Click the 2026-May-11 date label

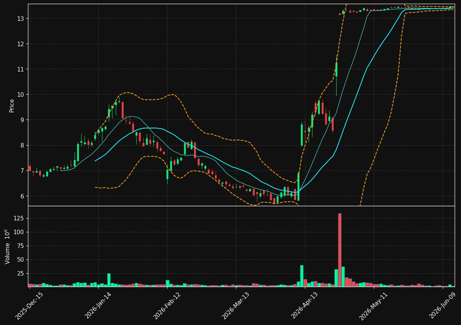point(374,306)
